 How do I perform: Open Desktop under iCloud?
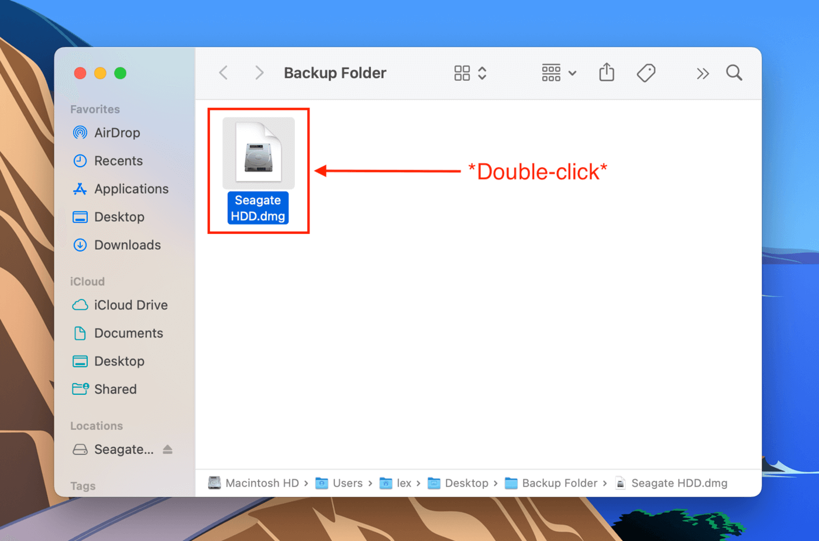(119, 361)
